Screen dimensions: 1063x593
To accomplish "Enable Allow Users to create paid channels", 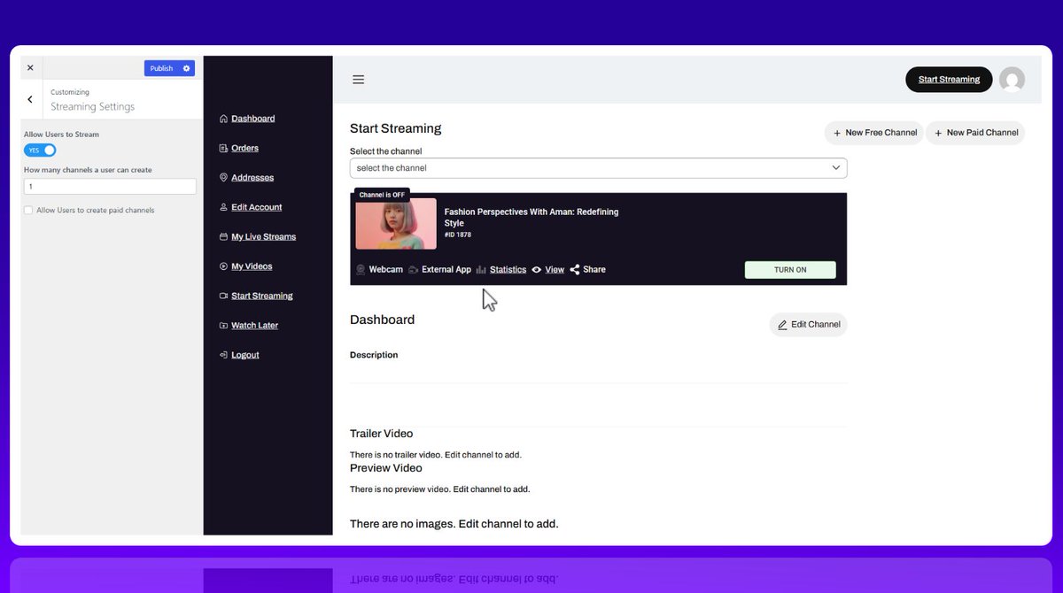I will click(27, 210).
